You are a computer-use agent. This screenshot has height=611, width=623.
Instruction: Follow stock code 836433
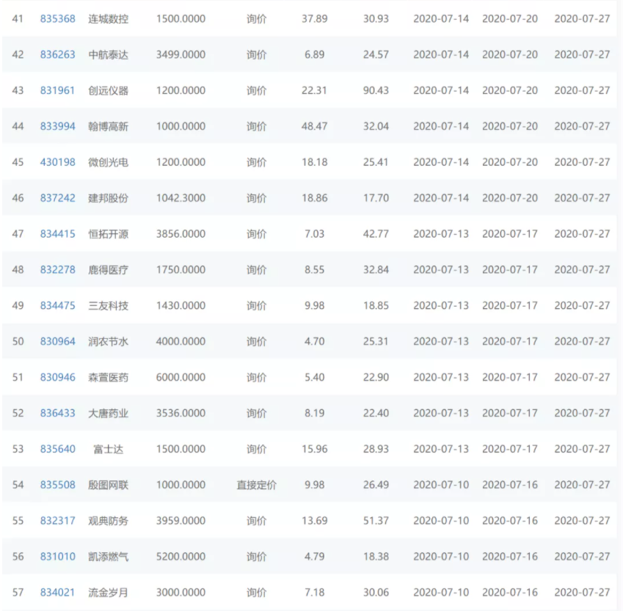(x=58, y=413)
